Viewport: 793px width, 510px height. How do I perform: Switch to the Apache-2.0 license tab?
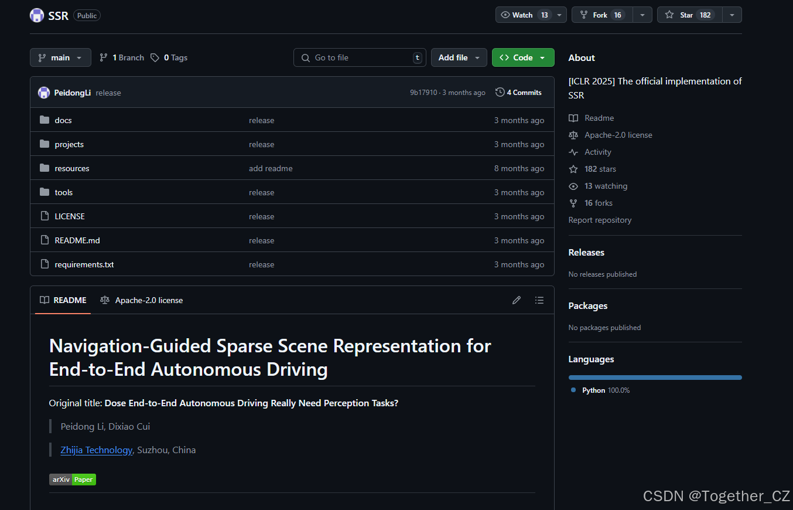point(142,300)
